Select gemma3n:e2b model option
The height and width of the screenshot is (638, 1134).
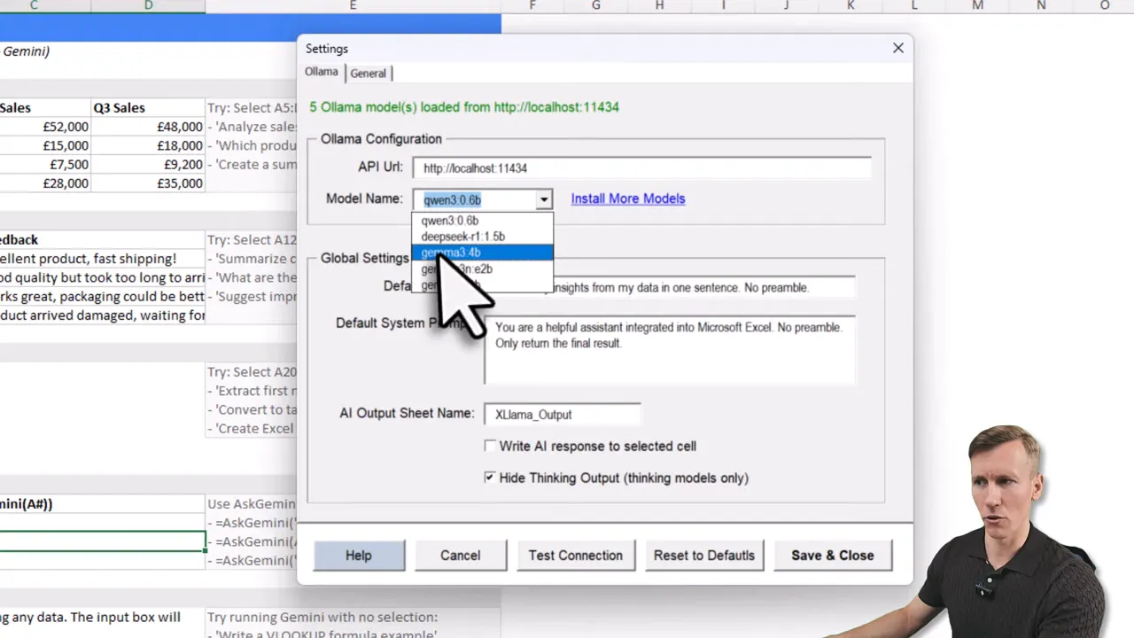[x=455, y=268]
